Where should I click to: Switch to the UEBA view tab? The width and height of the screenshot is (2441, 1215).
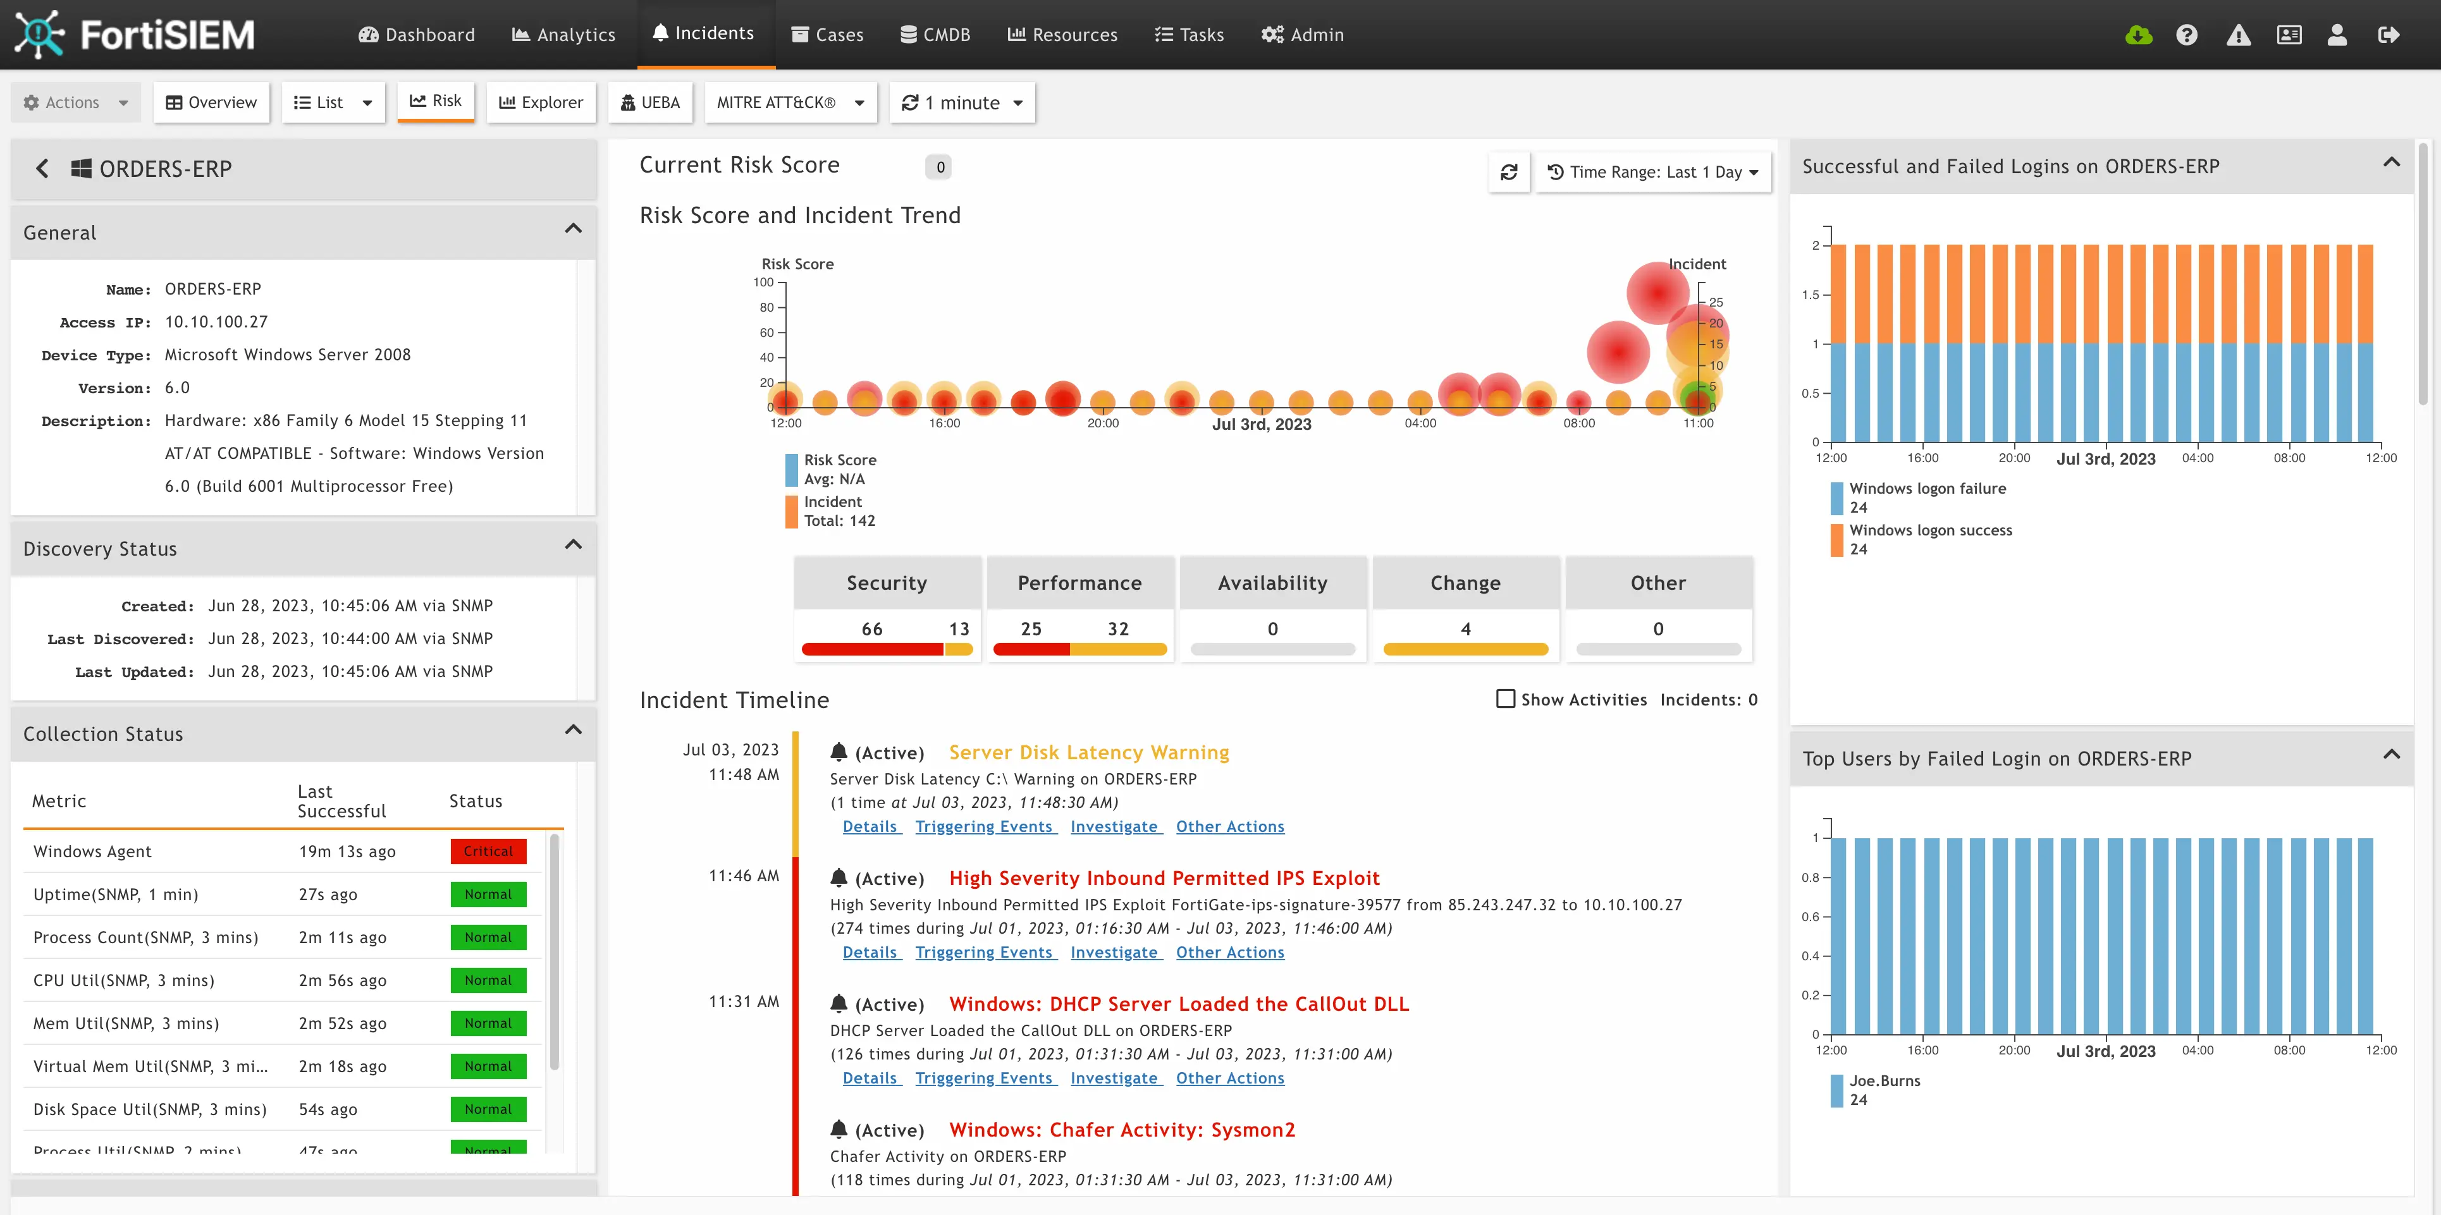tap(650, 102)
